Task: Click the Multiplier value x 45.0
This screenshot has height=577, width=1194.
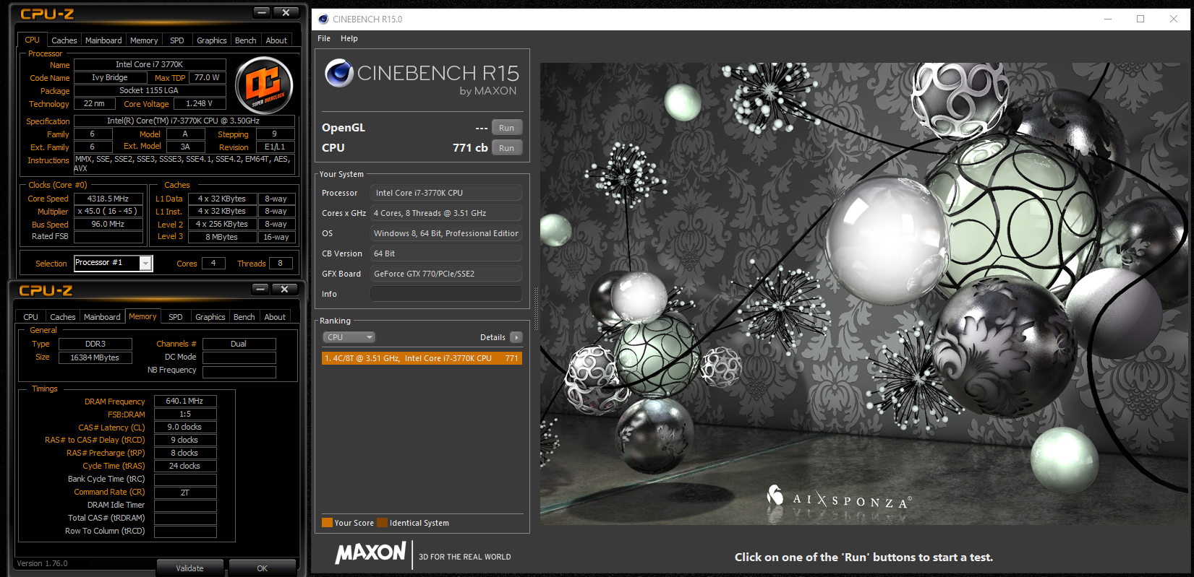Action: 108,212
